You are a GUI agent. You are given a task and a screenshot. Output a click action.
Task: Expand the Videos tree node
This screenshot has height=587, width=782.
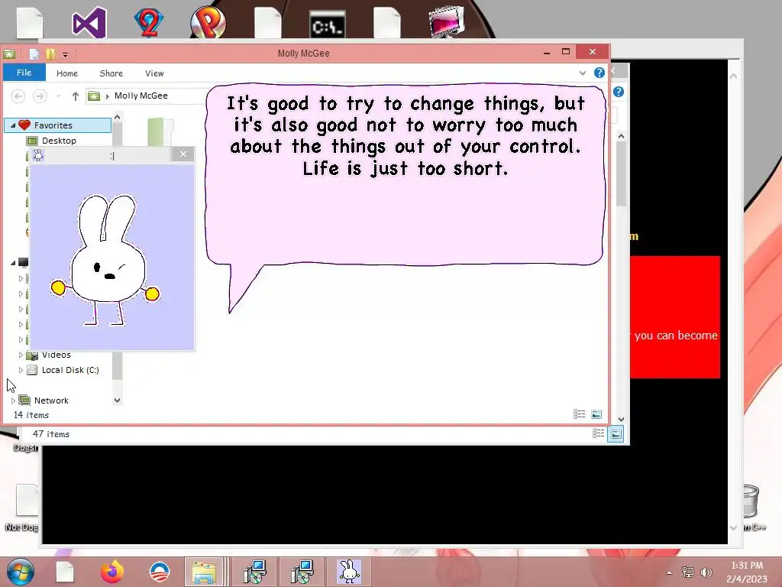click(21, 355)
